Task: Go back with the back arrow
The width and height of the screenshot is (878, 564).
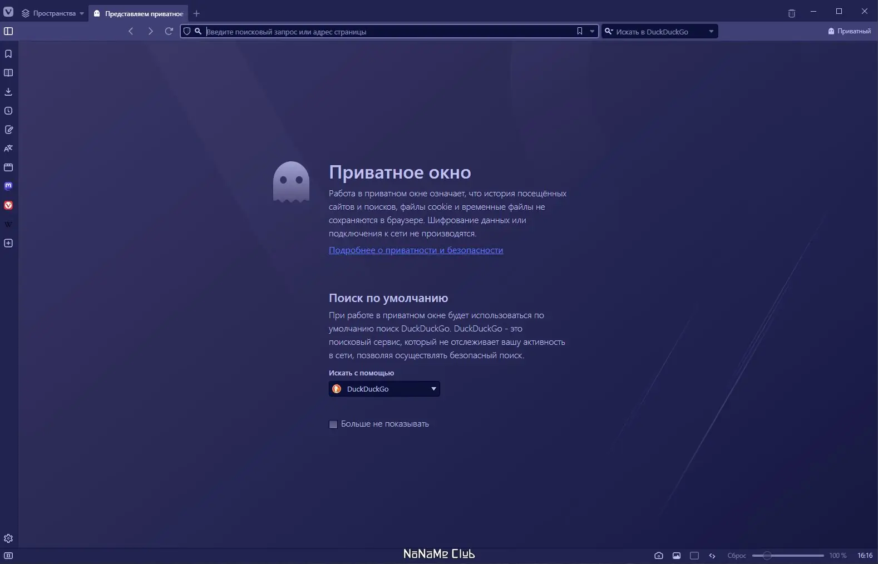Action: coord(131,31)
